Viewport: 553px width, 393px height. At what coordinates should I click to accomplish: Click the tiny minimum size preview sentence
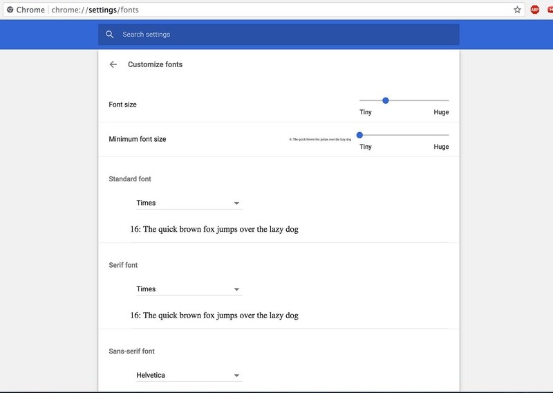320,140
